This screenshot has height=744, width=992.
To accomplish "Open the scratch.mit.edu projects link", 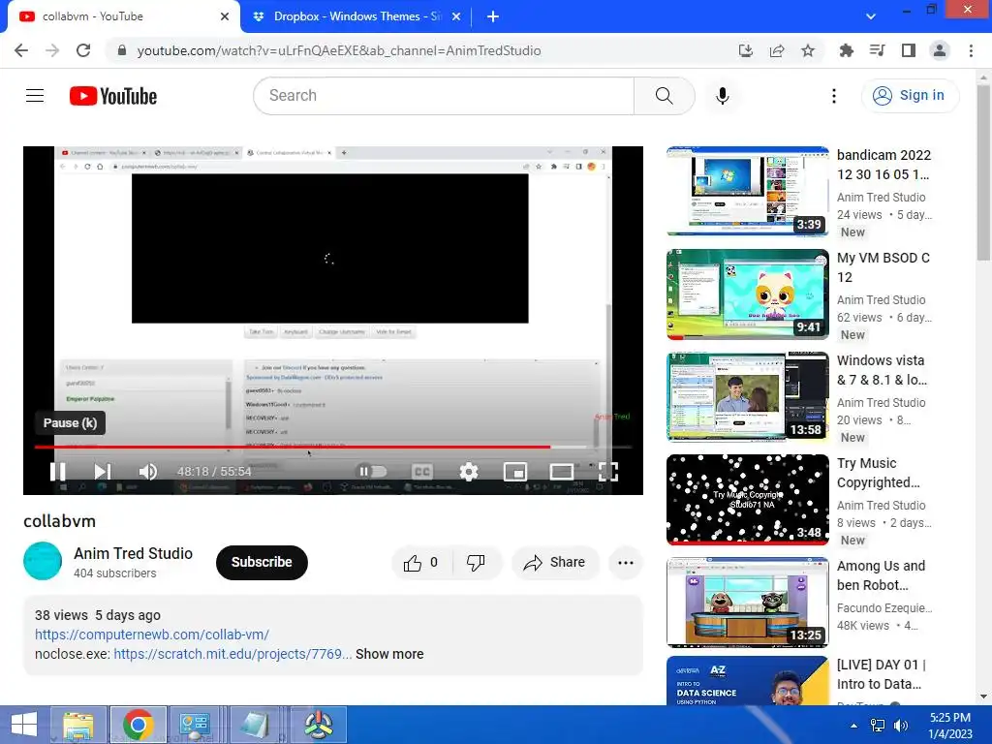I will (x=232, y=654).
